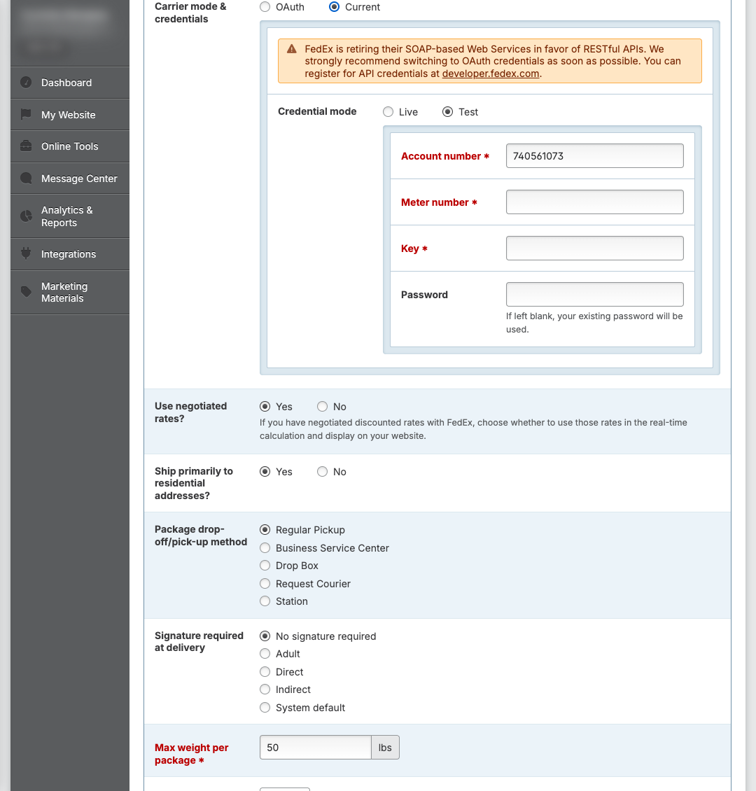
Task: Select No for ship to residential addresses
Action: click(322, 472)
